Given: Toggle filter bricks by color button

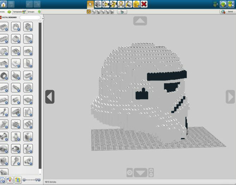Looking at the screenshot, I should pyautogui.click(x=10, y=180).
